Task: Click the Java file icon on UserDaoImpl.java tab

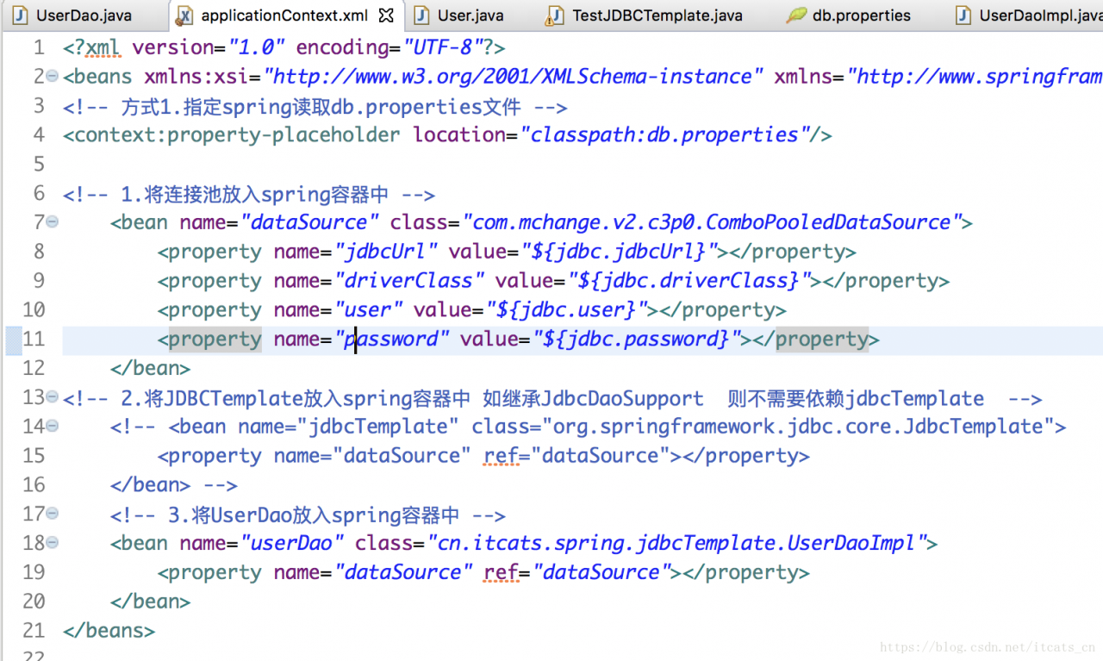Action: pos(964,16)
